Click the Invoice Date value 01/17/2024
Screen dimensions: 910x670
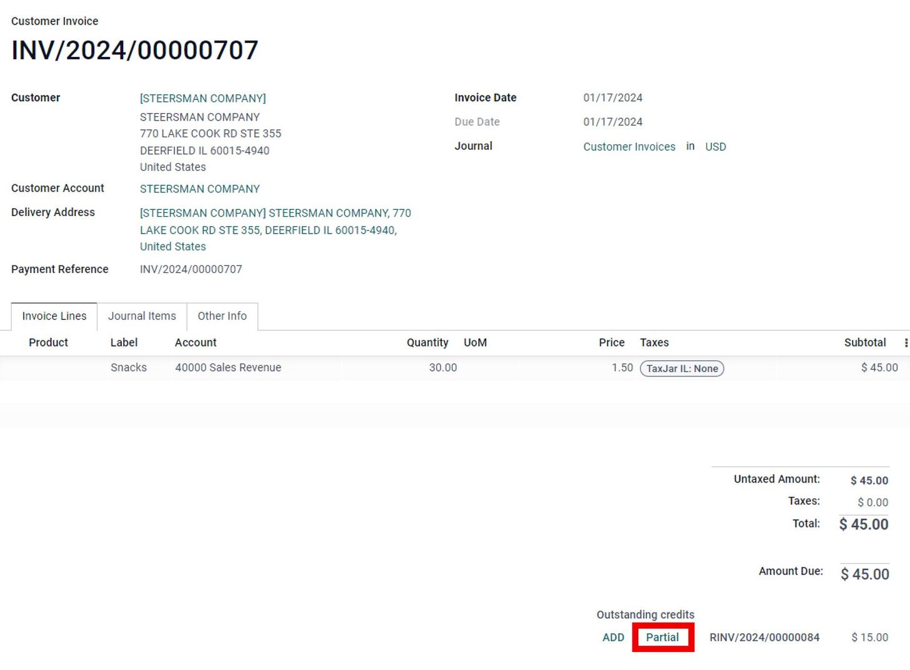612,98
